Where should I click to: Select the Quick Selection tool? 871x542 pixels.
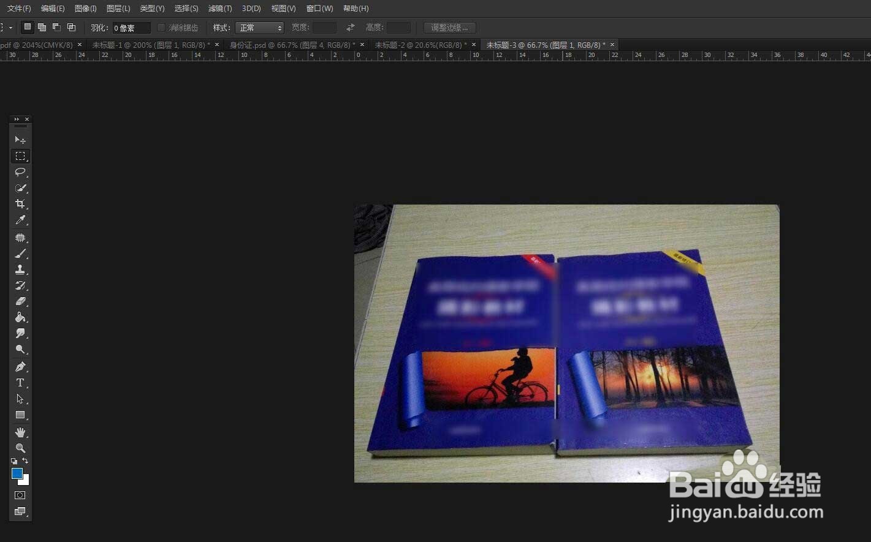point(20,188)
